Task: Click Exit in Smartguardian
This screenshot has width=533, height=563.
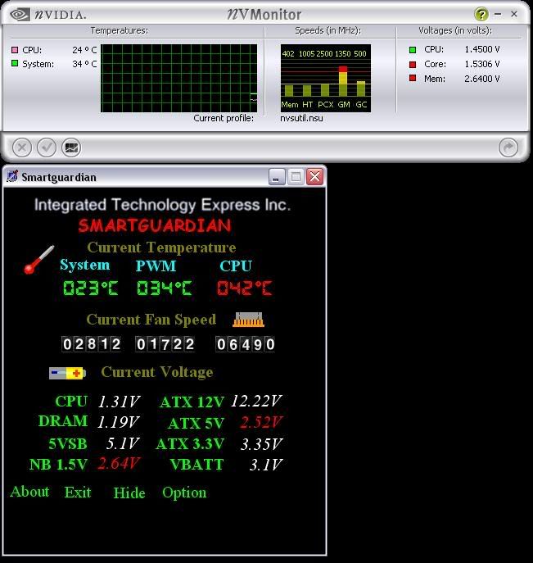Action: pos(78,492)
